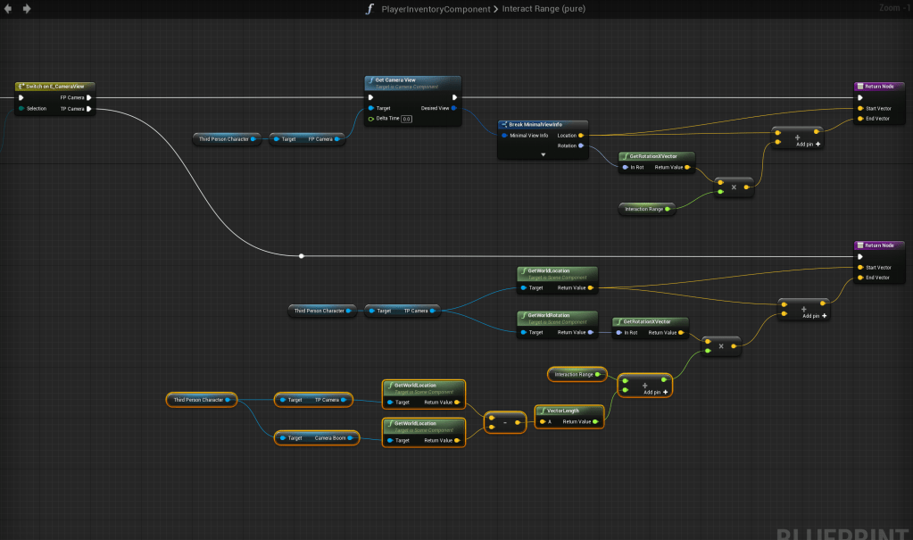The width and height of the screenshot is (913, 540).
Task: Click the Delta Time value field
Action: [x=406, y=119]
